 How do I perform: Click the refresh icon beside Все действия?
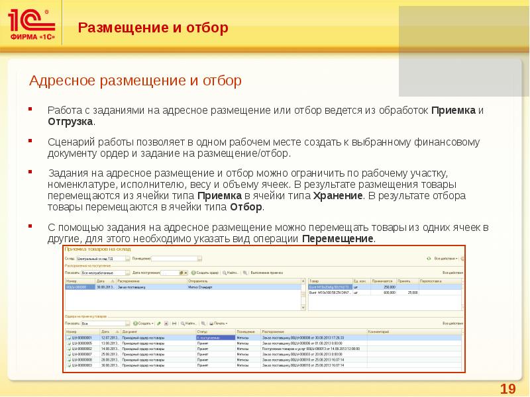point(428,257)
